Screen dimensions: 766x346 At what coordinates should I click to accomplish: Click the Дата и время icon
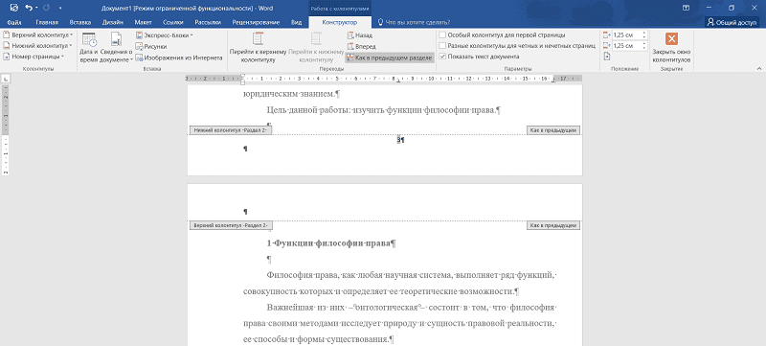tap(89, 47)
